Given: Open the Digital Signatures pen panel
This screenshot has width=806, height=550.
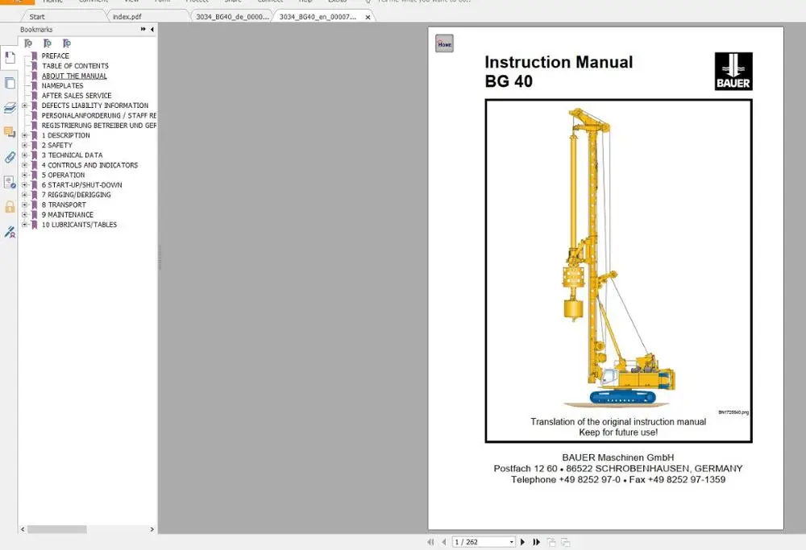Looking at the screenshot, I should click(10, 232).
